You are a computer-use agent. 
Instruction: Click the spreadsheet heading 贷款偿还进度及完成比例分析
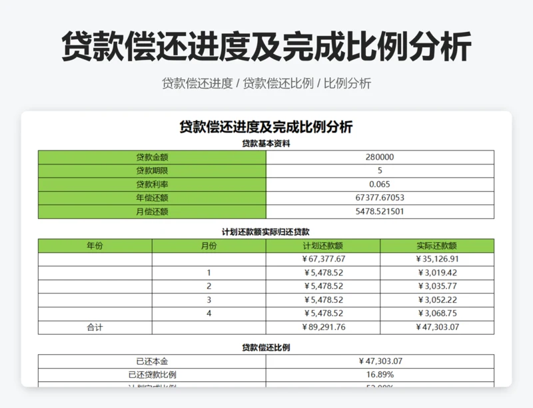[x=266, y=127]
